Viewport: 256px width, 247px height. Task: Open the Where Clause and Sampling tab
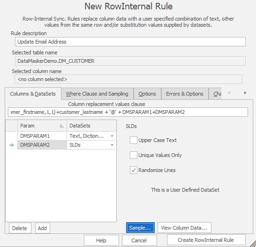[x=97, y=94]
